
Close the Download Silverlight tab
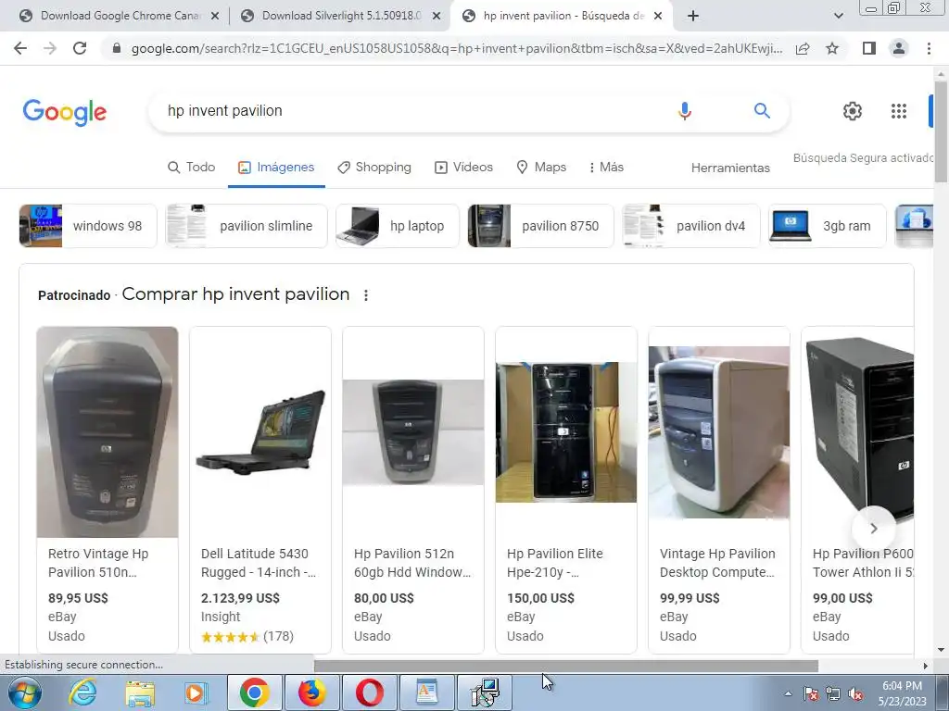pyautogui.click(x=437, y=17)
